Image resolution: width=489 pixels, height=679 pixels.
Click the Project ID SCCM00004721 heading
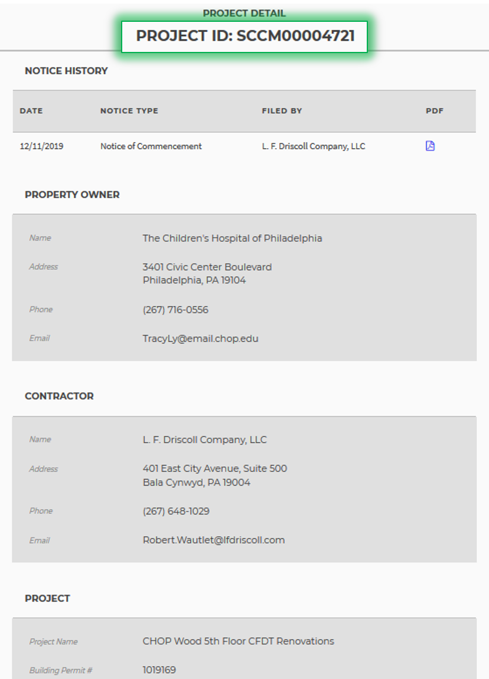(x=245, y=36)
